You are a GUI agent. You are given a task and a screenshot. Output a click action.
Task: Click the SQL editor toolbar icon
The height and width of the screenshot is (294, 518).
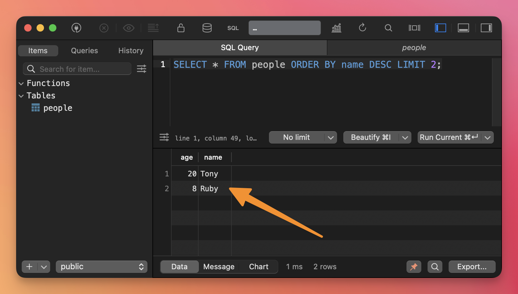click(x=233, y=28)
